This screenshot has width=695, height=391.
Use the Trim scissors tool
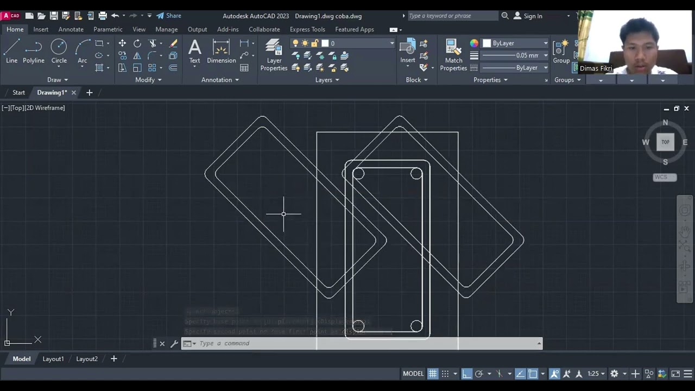click(x=153, y=43)
